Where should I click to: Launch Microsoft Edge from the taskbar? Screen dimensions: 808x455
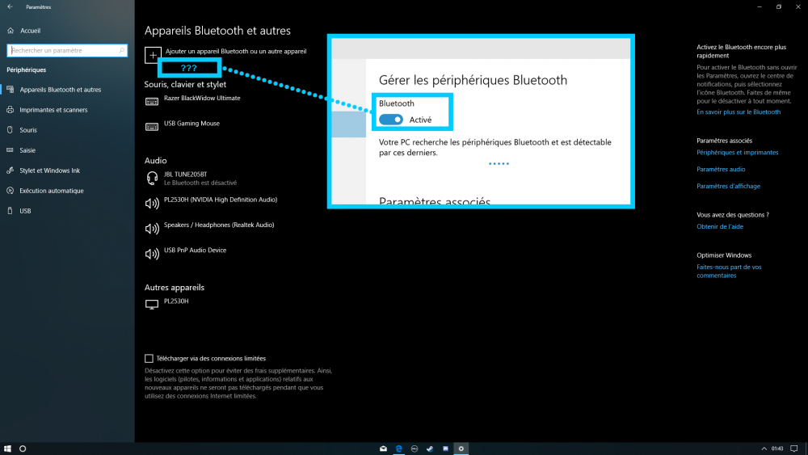[x=399, y=449]
